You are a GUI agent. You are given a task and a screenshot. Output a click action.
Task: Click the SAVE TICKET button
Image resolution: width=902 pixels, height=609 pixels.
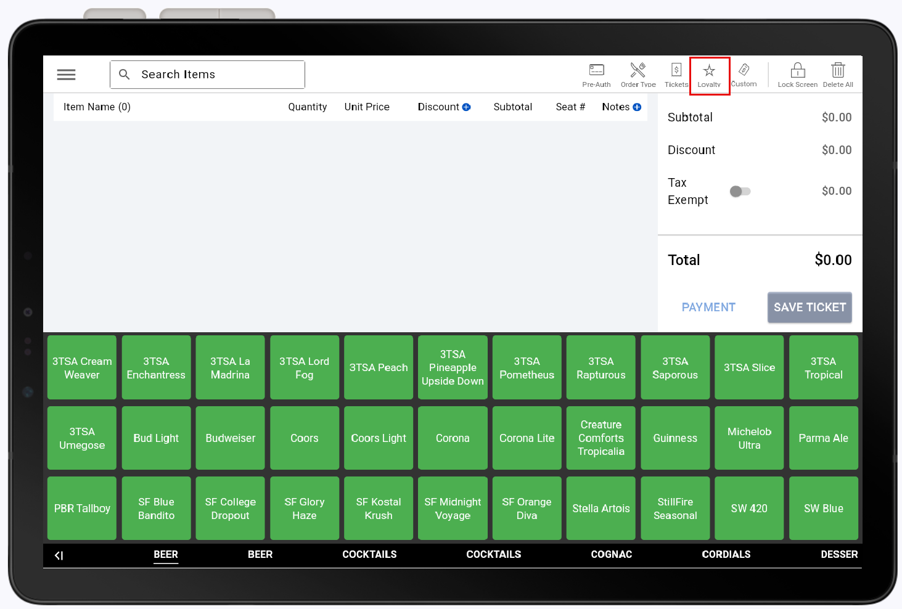[x=810, y=307]
